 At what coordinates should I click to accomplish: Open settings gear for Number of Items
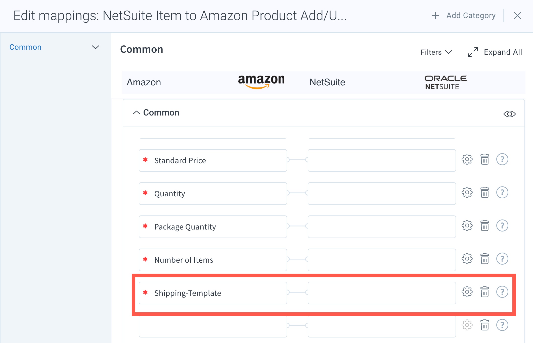[x=467, y=259]
